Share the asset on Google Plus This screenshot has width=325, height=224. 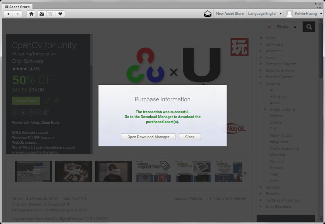[x=38, y=112]
